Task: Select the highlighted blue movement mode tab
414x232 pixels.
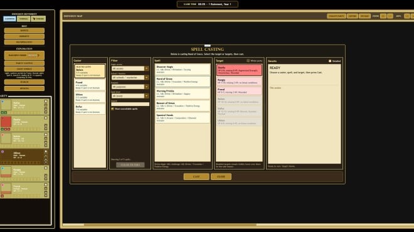Action: [x=9, y=19]
